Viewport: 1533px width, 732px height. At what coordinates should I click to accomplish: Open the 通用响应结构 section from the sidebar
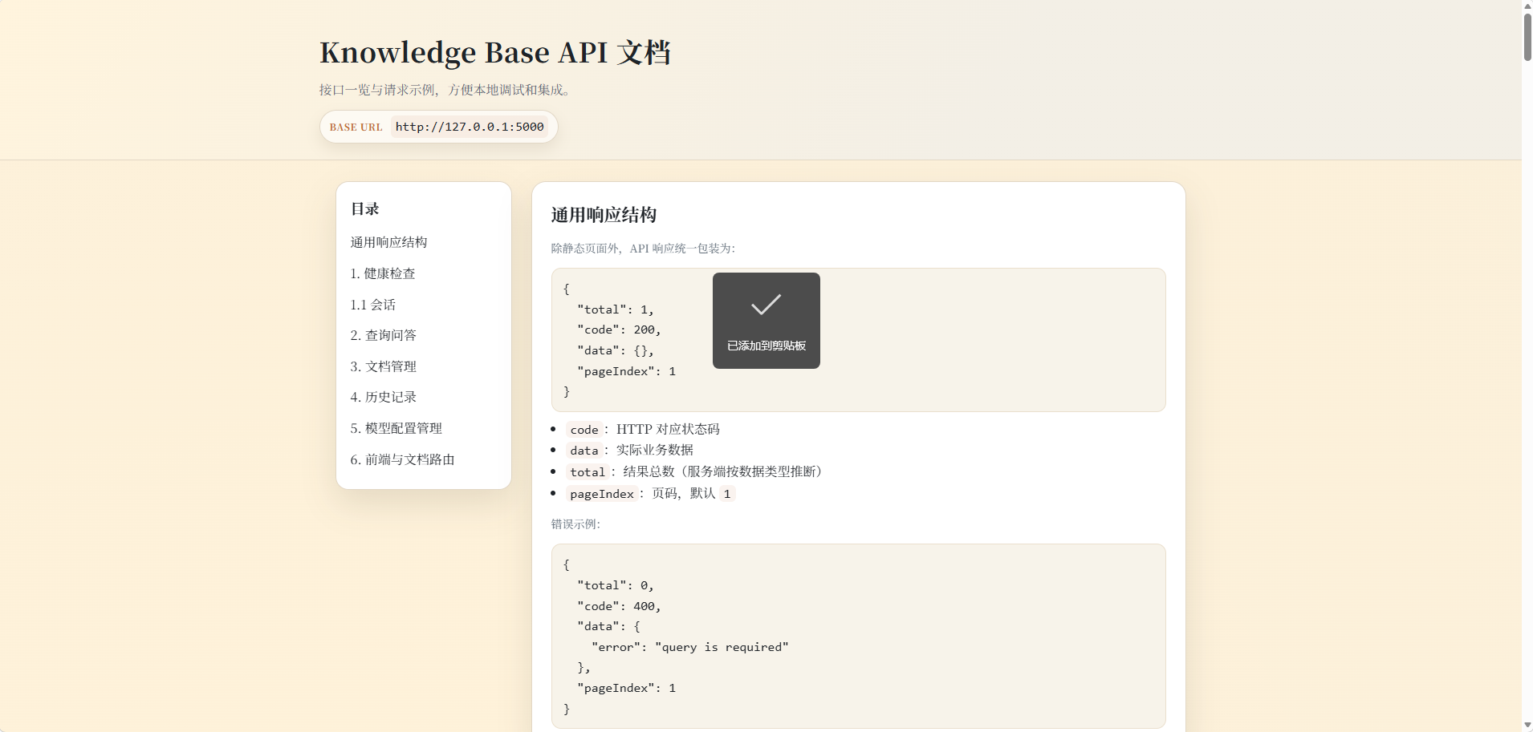(x=388, y=241)
